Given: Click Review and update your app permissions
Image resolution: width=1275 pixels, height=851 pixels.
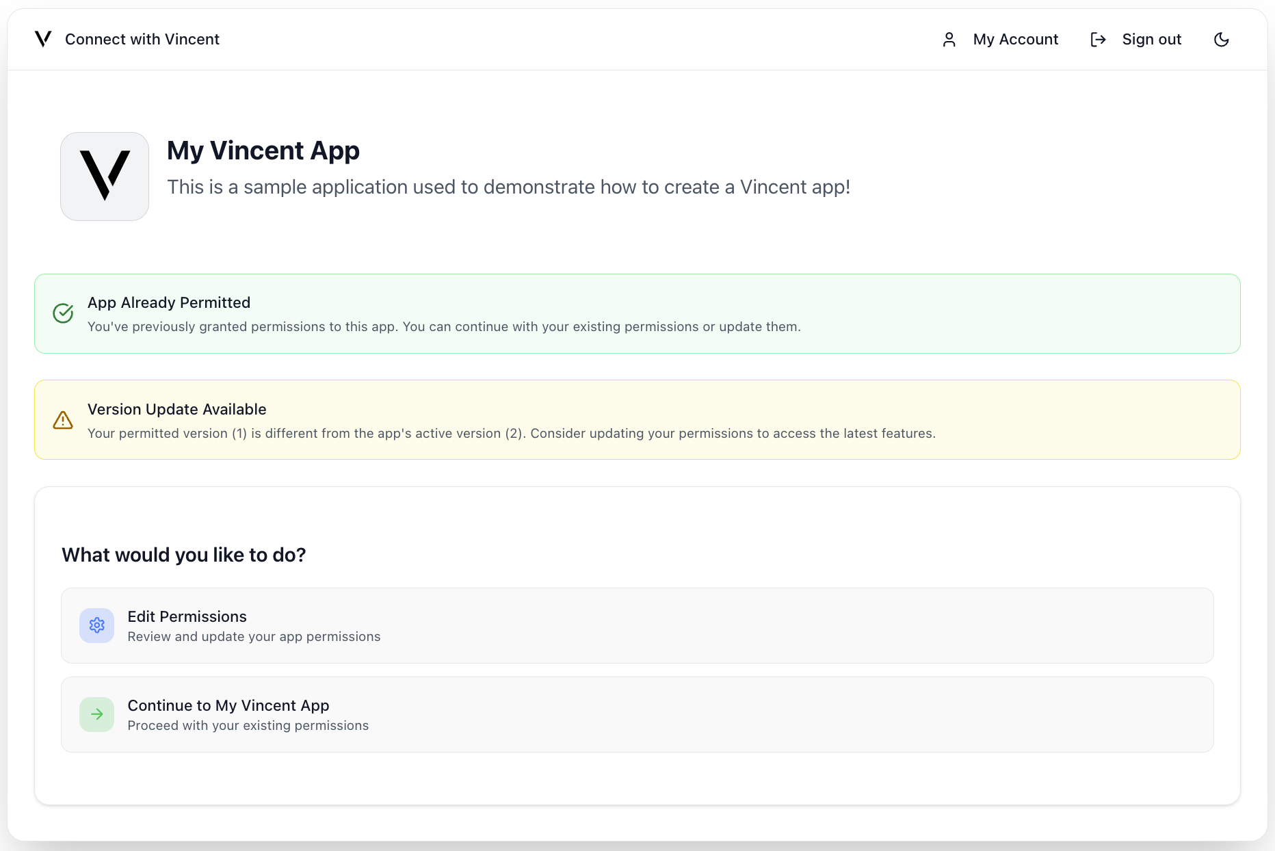Looking at the screenshot, I should pyautogui.click(x=254, y=637).
